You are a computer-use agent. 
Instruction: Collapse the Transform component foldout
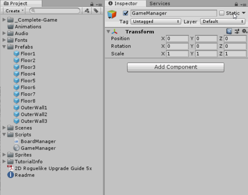(x=108, y=32)
